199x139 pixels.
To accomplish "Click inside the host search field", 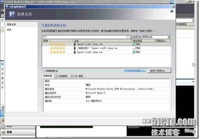I will click(x=84, y=37).
